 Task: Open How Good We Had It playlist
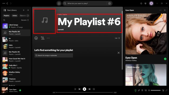[x=16, y=60]
